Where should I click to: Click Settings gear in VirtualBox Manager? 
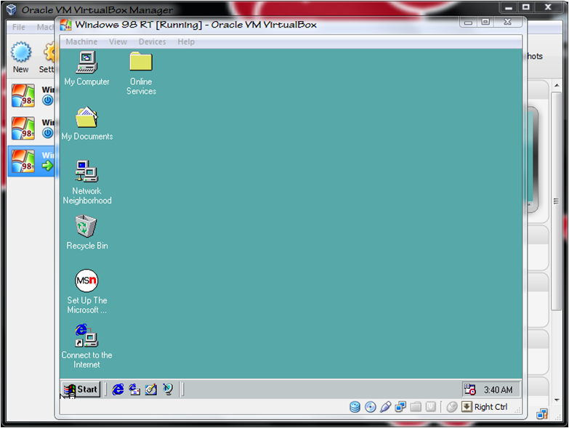pos(48,57)
